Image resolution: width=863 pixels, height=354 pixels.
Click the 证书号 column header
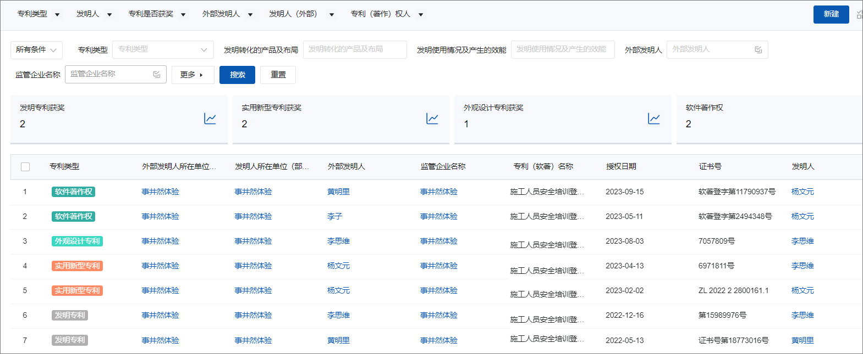coord(710,166)
